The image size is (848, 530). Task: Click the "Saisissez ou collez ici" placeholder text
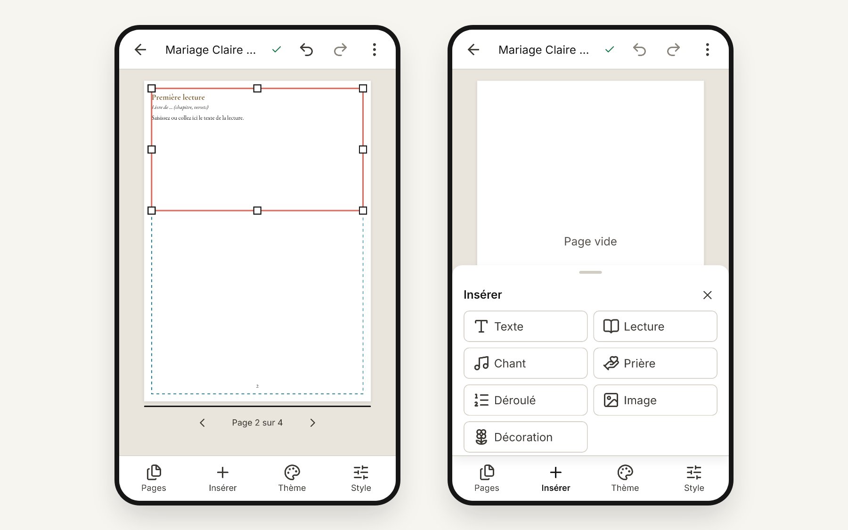(198, 118)
